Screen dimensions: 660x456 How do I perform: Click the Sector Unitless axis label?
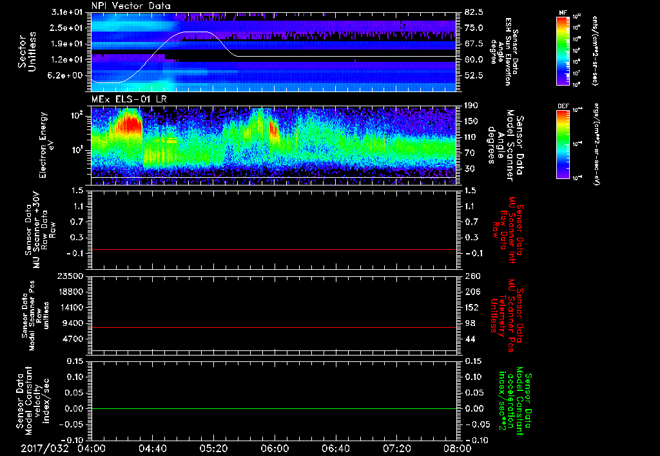[26, 52]
